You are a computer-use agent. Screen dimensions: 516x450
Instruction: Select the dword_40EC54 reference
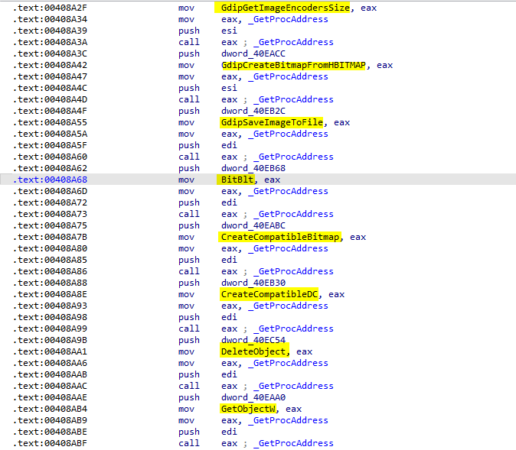[255, 340]
